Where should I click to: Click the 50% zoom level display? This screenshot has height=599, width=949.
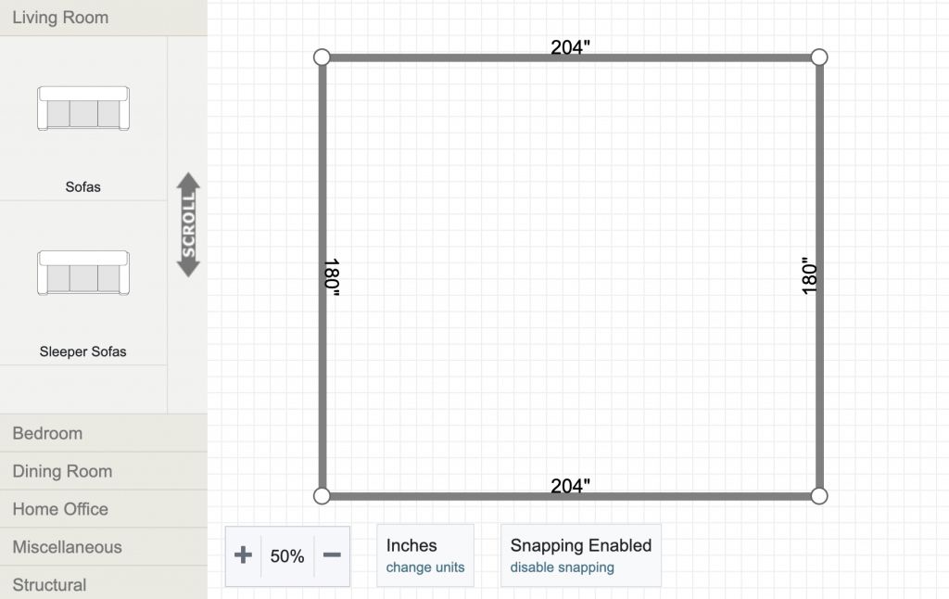(x=287, y=556)
